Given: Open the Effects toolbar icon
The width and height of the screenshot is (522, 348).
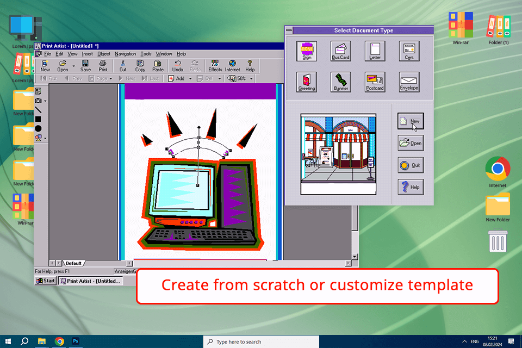Looking at the screenshot, I should [x=215, y=66].
